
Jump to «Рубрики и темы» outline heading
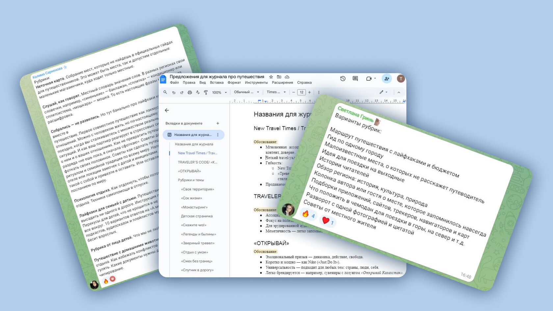point(191,180)
